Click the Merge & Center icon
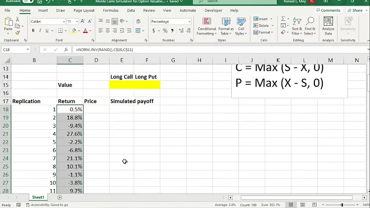 138,30
